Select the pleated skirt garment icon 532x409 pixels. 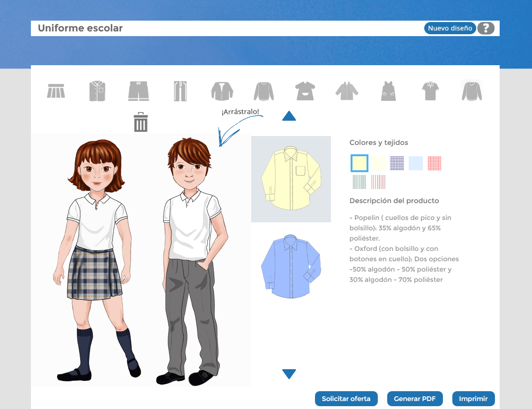[56, 91]
